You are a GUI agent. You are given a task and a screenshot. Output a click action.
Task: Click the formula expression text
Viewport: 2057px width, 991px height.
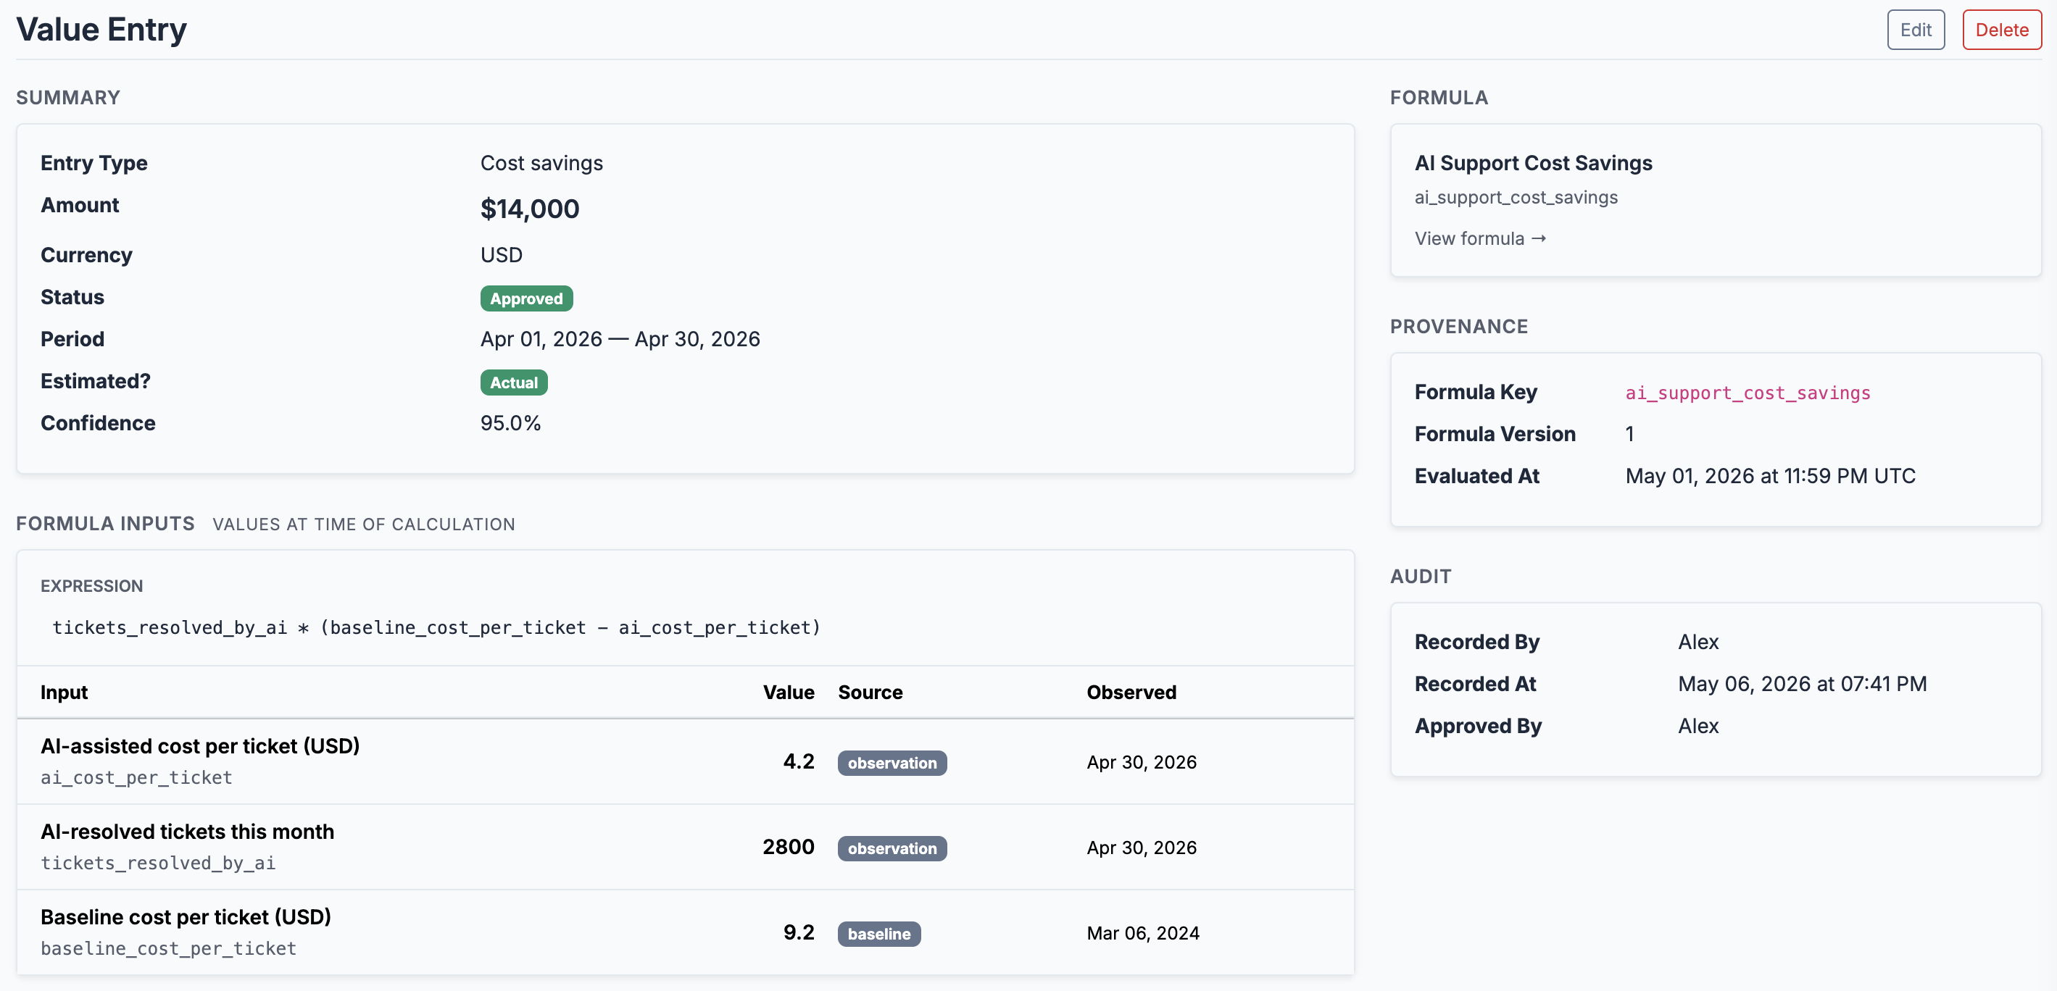tap(436, 627)
